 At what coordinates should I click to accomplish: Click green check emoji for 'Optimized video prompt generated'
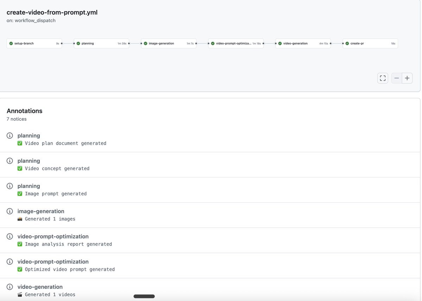click(x=20, y=270)
